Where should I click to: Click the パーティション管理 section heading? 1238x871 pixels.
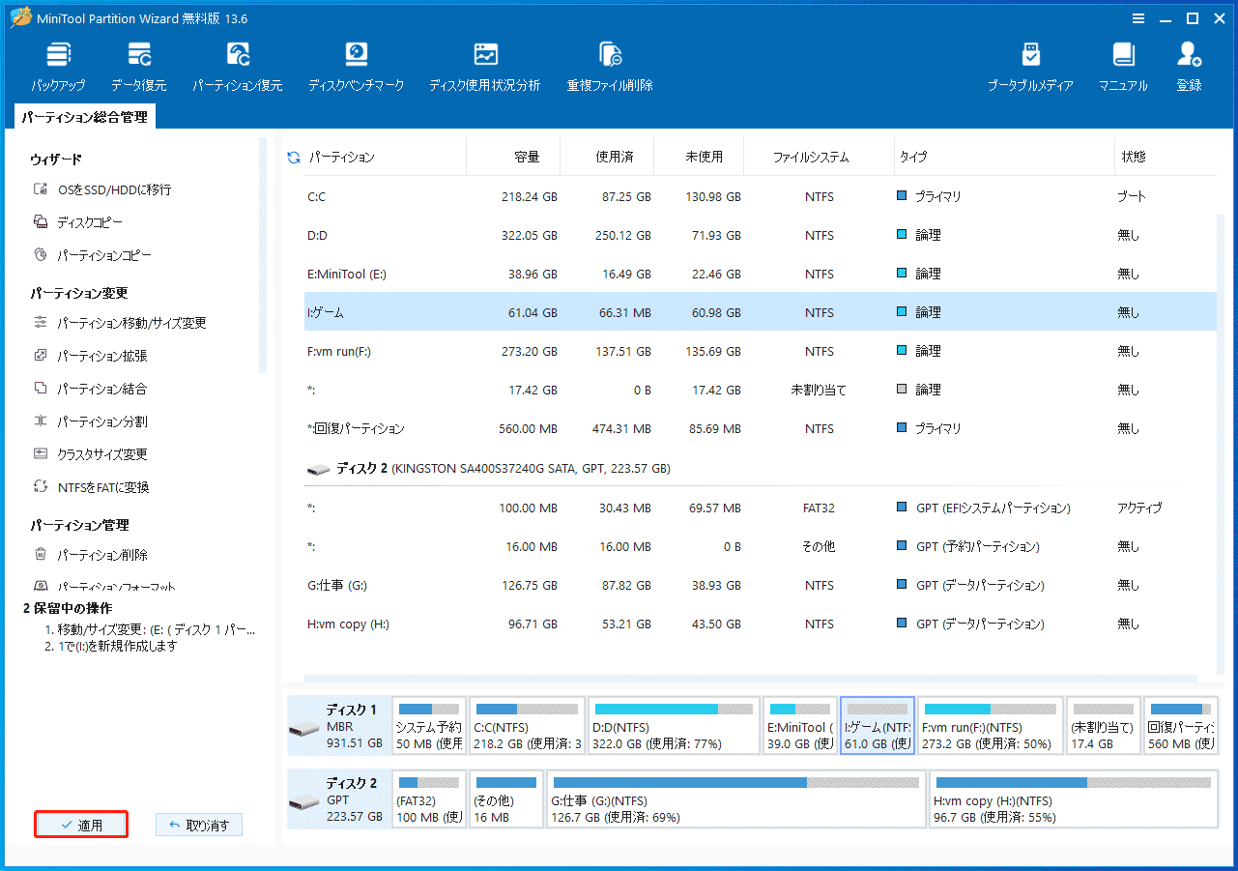point(79,525)
